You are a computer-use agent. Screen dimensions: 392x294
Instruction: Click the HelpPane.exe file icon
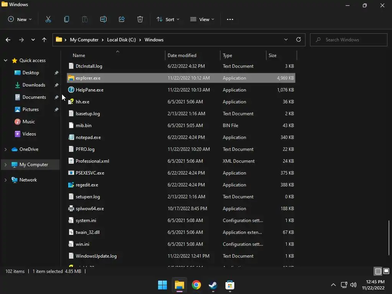(71, 90)
